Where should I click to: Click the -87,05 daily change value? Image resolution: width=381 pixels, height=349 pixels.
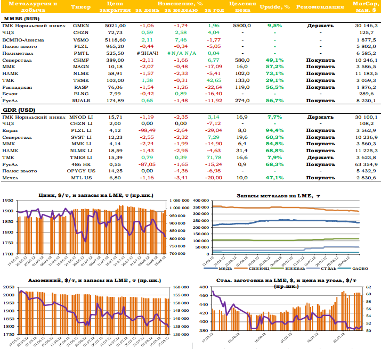click(x=147, y=164)
